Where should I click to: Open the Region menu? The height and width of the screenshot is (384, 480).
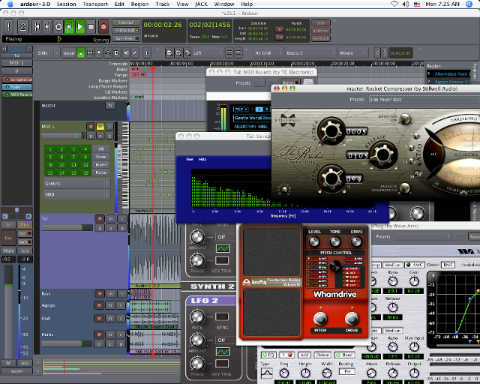coord(139,4)
